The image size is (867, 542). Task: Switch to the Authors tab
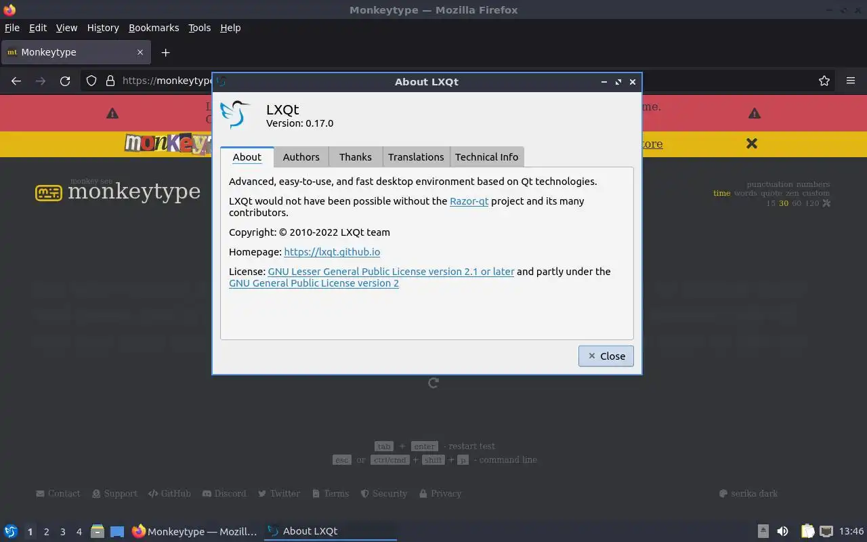click(301, 157)
